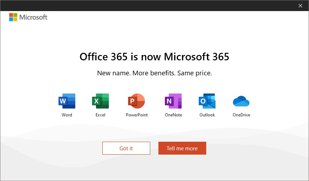Click the "New name. More benefits." subtitle
309x181 pixels.
[x=154, y=73]
